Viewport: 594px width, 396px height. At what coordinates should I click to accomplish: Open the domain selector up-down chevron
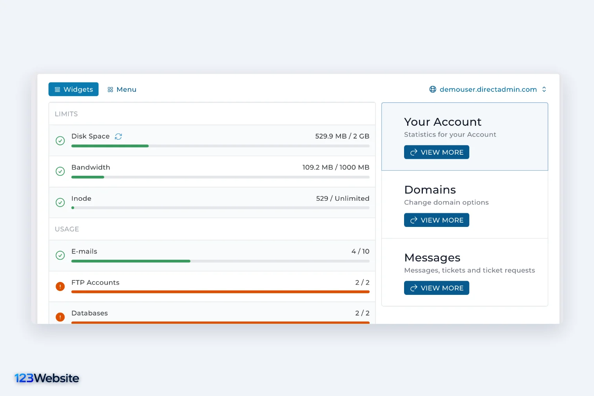544,89
